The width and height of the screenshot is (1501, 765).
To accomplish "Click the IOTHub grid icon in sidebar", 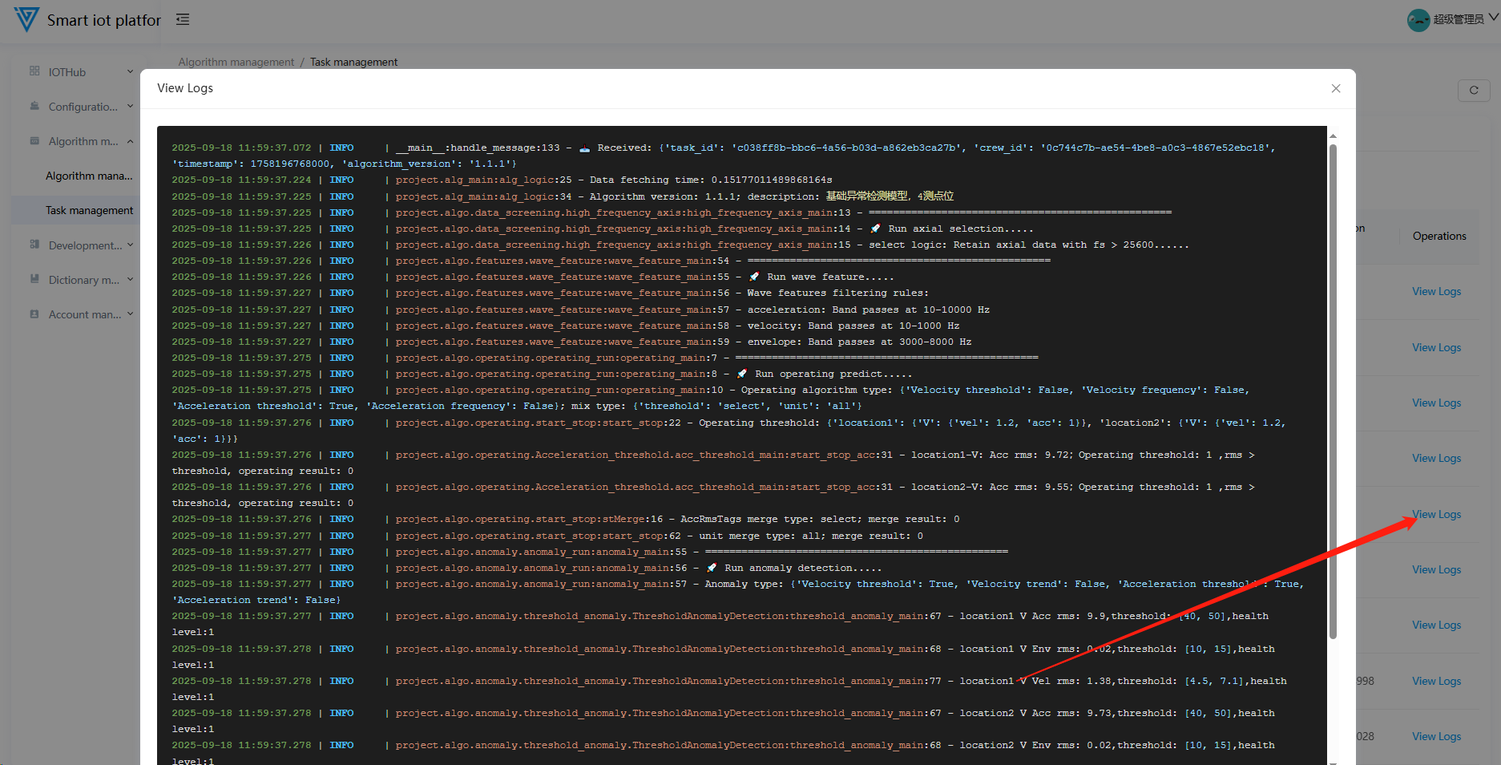I will (x=34, y=71).
